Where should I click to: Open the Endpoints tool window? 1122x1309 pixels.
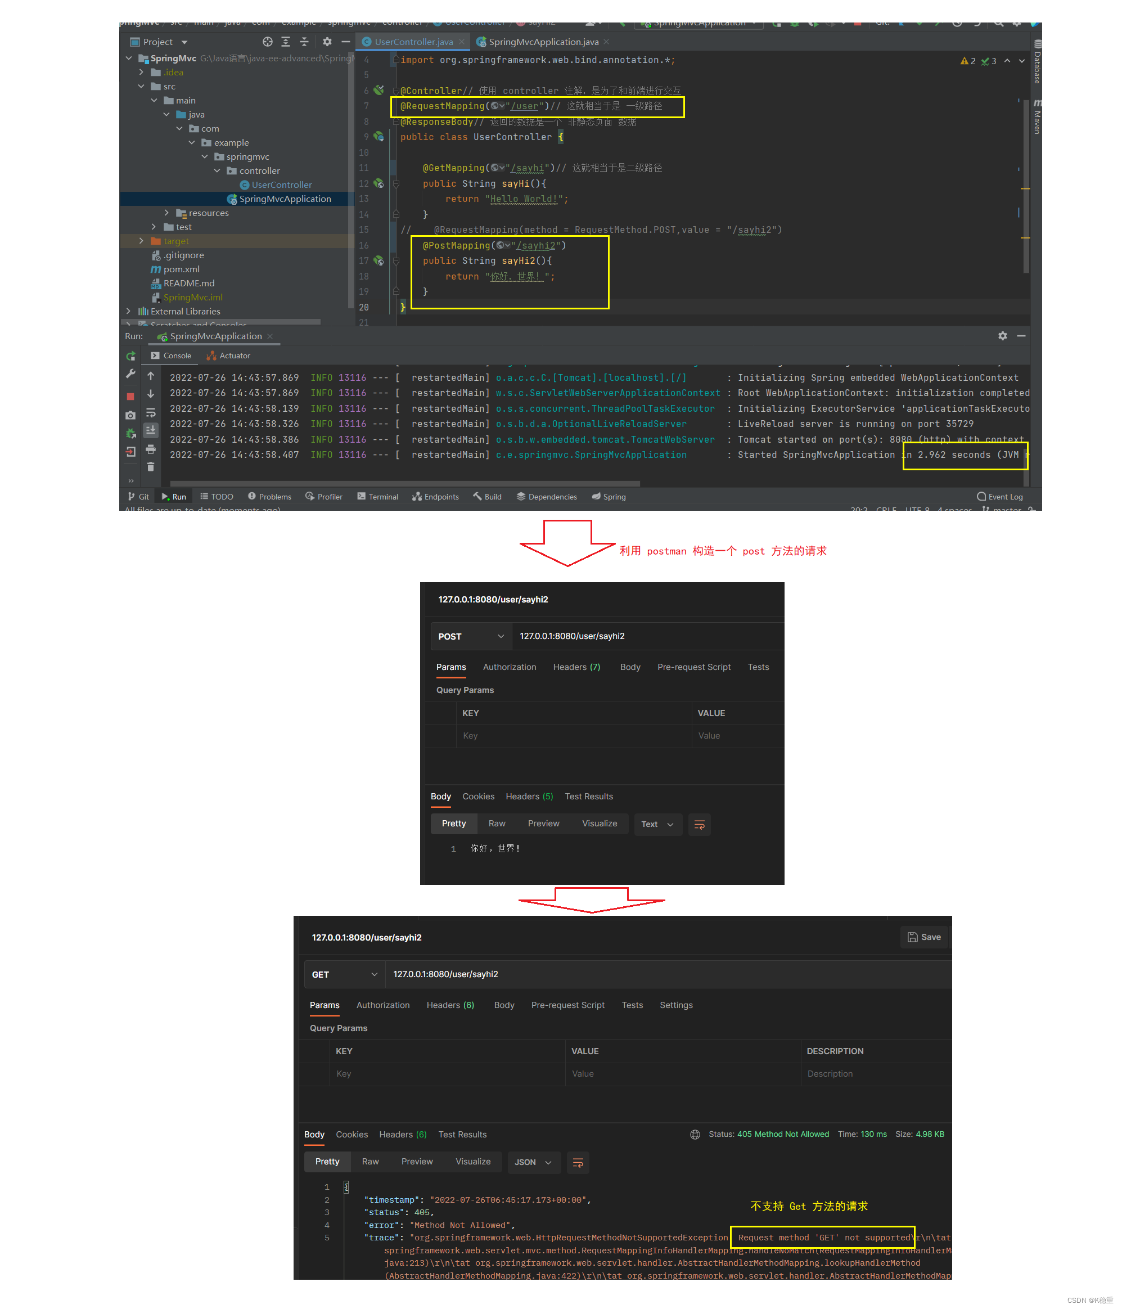pyautogui.click(x=435, y=497)
